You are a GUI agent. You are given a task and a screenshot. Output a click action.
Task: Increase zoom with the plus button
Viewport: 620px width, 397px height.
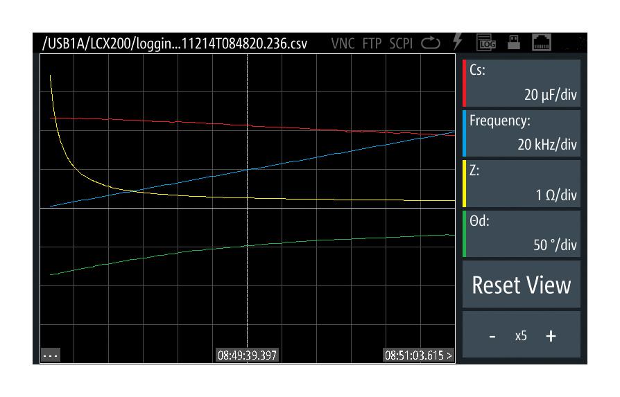pyautogui.click(x=551, y=336)
